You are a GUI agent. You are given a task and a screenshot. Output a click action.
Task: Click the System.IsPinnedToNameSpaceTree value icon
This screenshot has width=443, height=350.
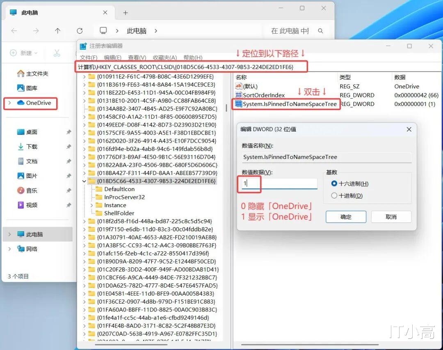coord(238,104)
